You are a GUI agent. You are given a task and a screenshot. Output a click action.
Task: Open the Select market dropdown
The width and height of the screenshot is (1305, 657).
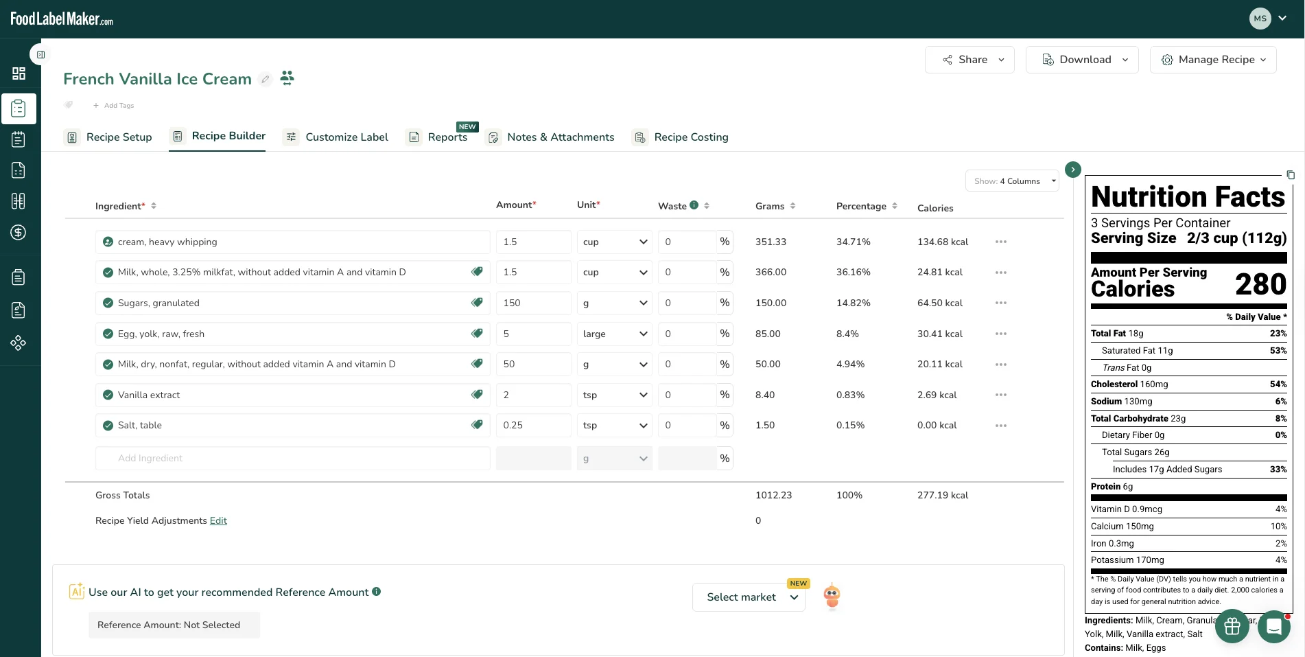click(749, 597)
